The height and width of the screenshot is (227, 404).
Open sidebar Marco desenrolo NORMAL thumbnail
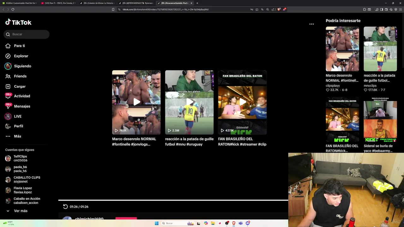tap(342, 49)
